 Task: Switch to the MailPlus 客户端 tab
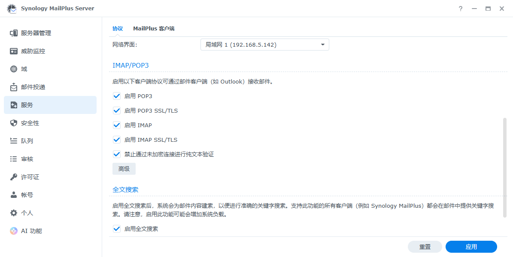[x=154, y=29]
